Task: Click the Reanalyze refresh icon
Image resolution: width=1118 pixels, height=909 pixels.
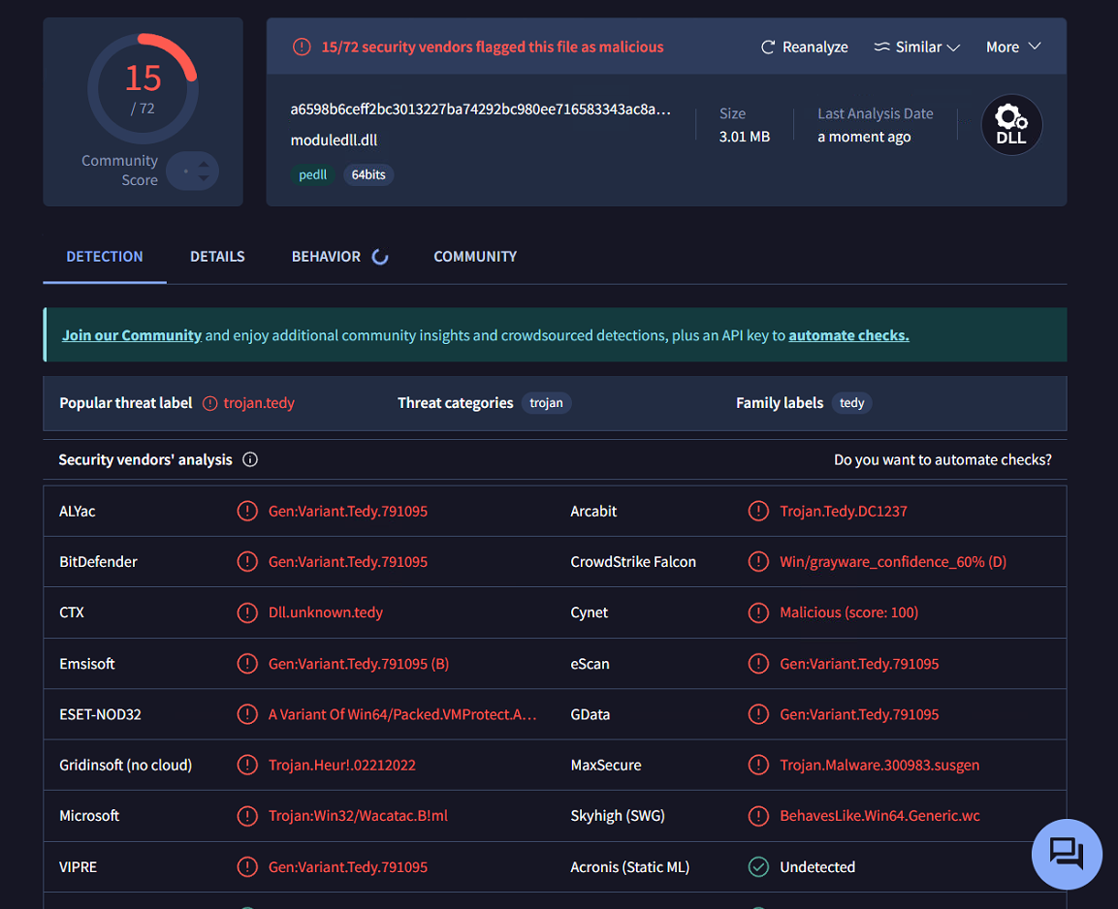Action: tap(768, 47)
